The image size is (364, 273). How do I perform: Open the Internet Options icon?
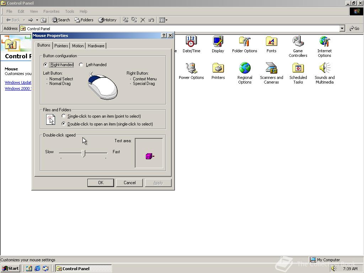pyautogui.click(x=325, y=47)
